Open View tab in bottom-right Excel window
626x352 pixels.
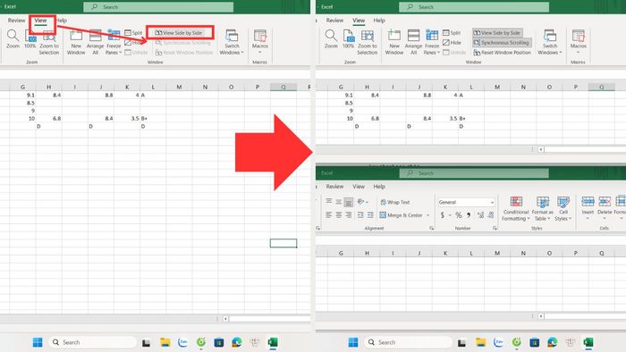(x=358, y=186)
